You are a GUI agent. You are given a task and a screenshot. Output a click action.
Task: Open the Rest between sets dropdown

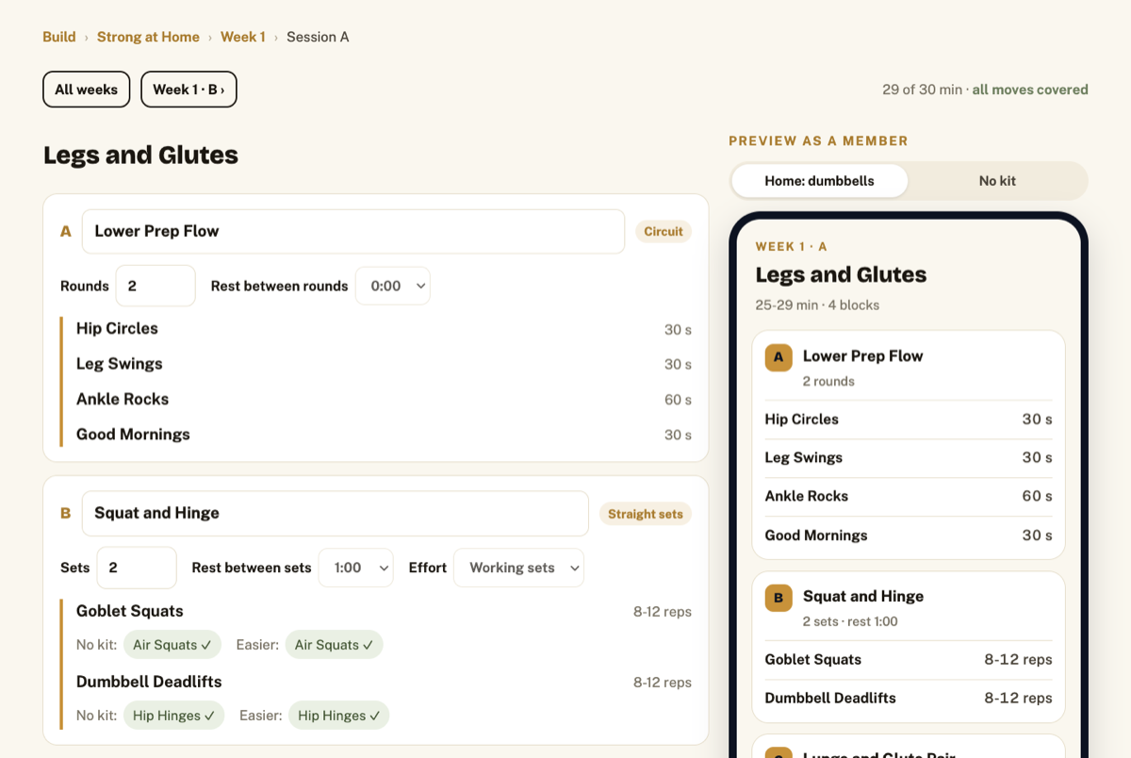point(356,568)
